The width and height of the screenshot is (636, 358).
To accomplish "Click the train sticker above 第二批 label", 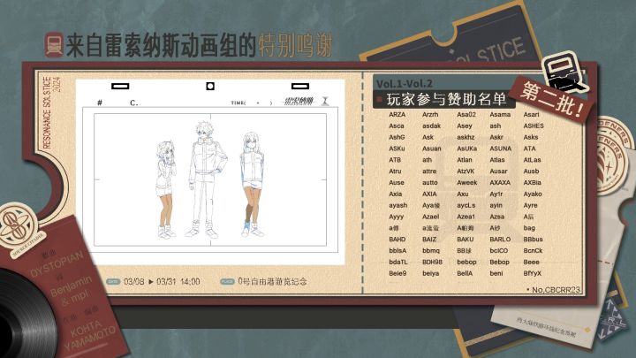I will point(564,72).
